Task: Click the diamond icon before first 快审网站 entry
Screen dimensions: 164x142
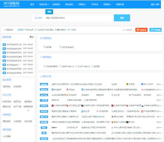Action: click(x=44, y=47)
